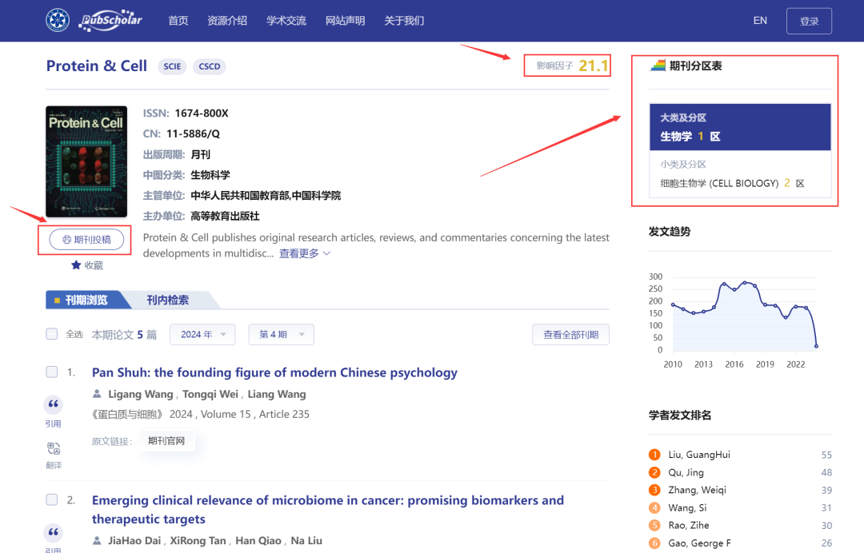Viewport: 864px width, 553px height.
Task: Open the PubScholar logo home link
Action: (110, 21)
